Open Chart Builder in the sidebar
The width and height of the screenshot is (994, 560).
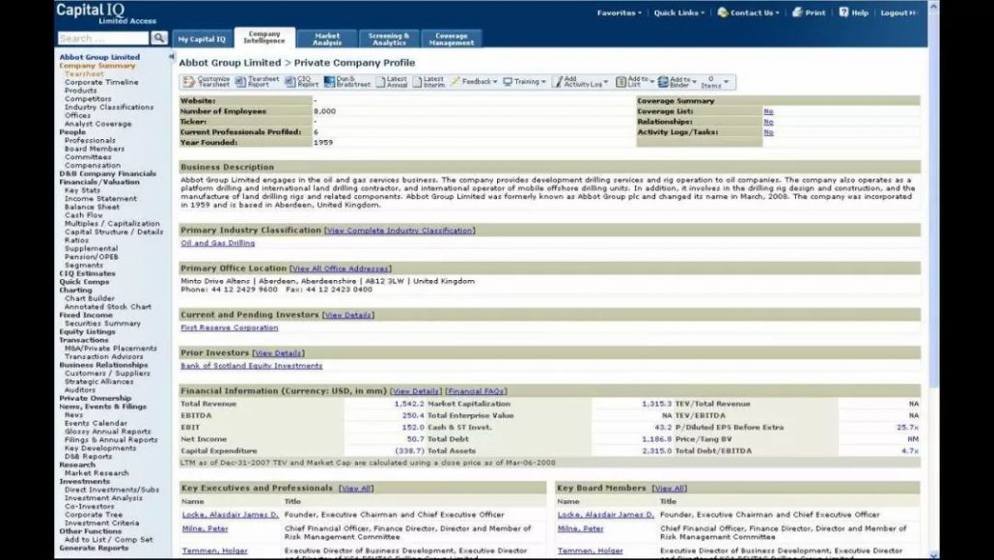point(90,298)
